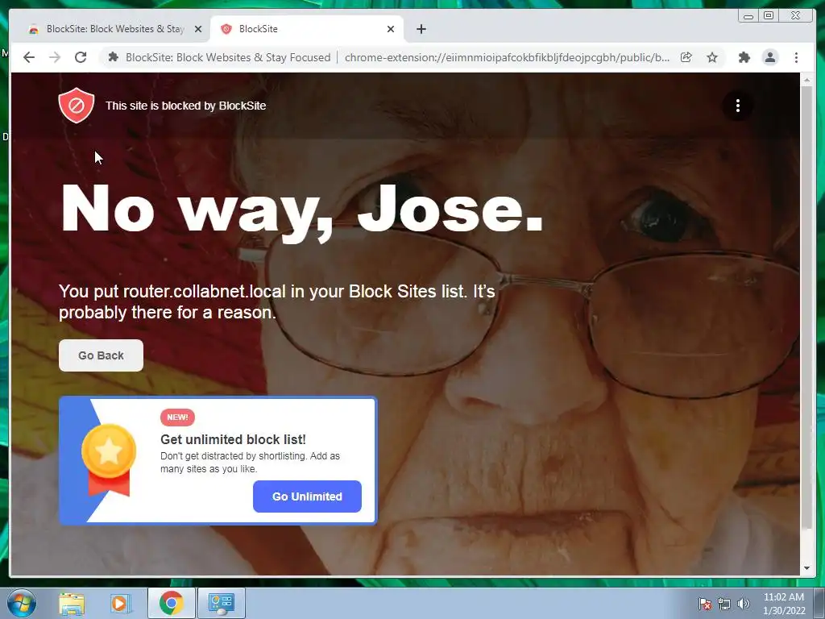The image size is (825, 619).
Task: Click 'This site is blocked by BlockSite' text
Action: coord(186,106)
